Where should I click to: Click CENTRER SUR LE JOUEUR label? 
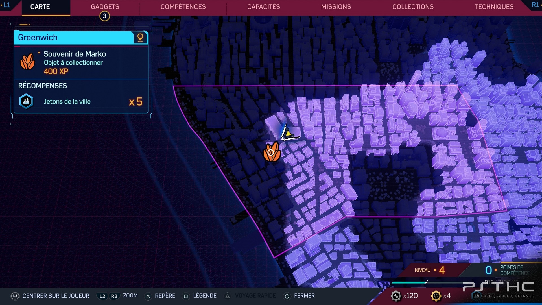tap(56, 296)
